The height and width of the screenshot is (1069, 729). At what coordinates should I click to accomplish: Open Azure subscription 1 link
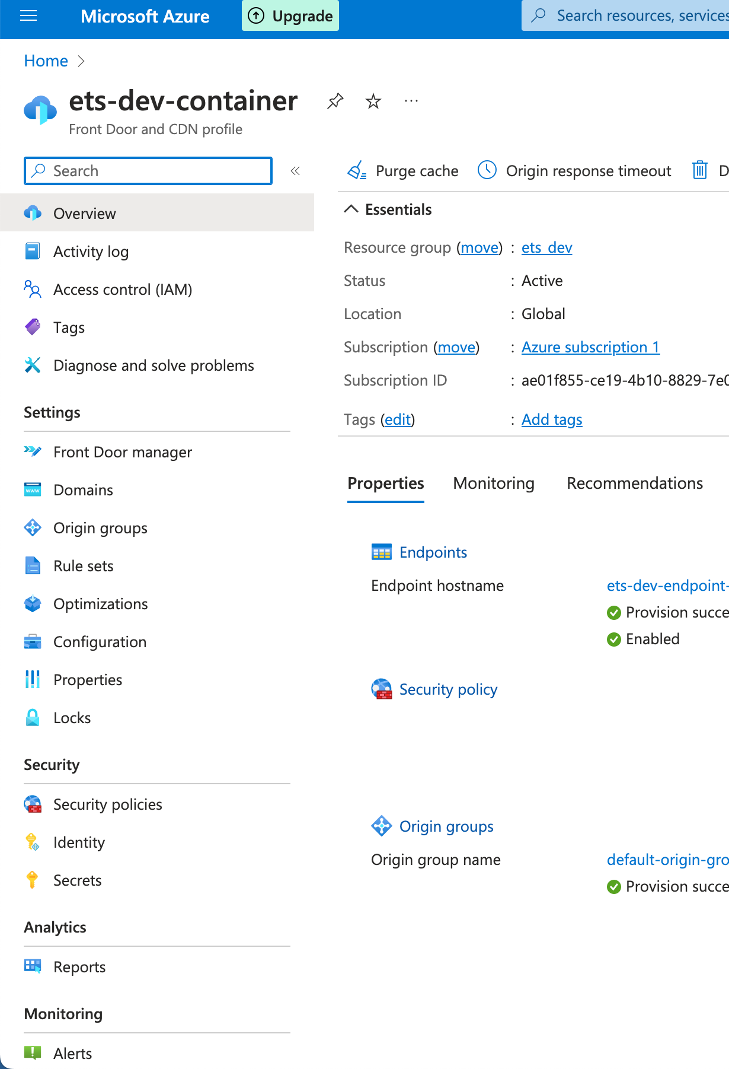[591, 347]
